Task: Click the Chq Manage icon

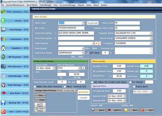Action: pos(3,76)
